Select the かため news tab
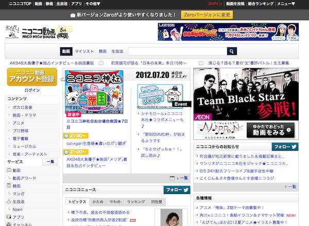Viewport: 309px width, 226px height. tap(98, 202)
